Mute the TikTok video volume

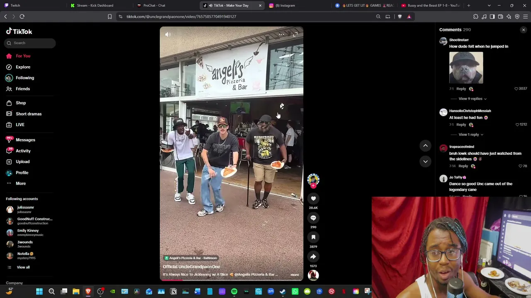tap(168, 35)
